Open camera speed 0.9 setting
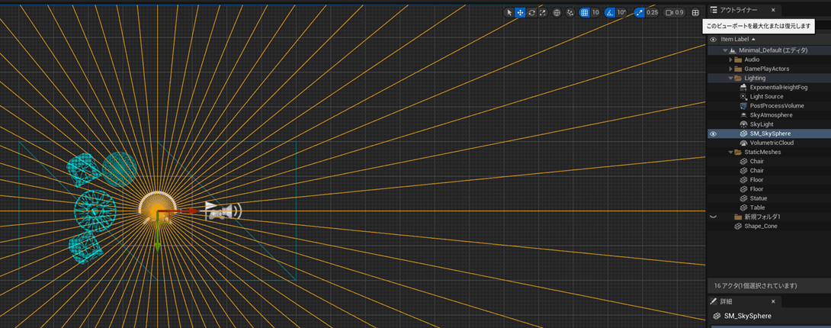The height and width of the screenshot is (328, 831). (x=675, y=13)
